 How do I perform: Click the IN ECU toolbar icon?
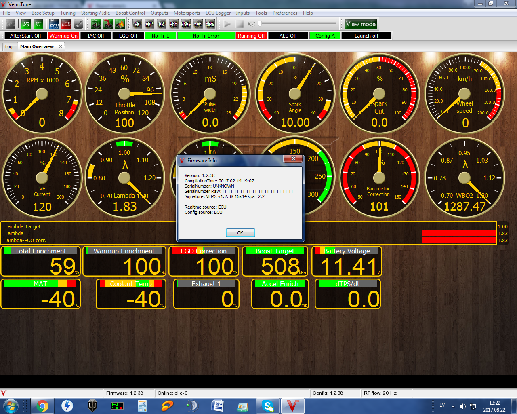tap(54, 24)
